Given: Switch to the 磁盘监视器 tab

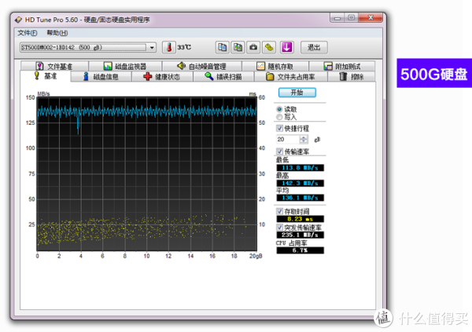Looking at the screenshot, I should tap(126, 66).
